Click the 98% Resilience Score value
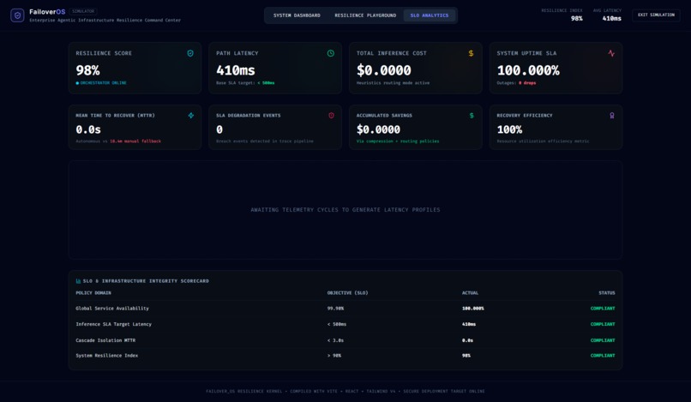691x402 pixels. 87,70
